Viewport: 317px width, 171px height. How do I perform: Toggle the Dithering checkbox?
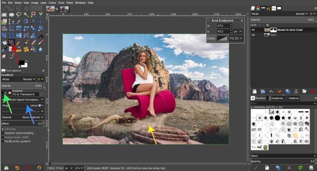[x=3, y=129]
